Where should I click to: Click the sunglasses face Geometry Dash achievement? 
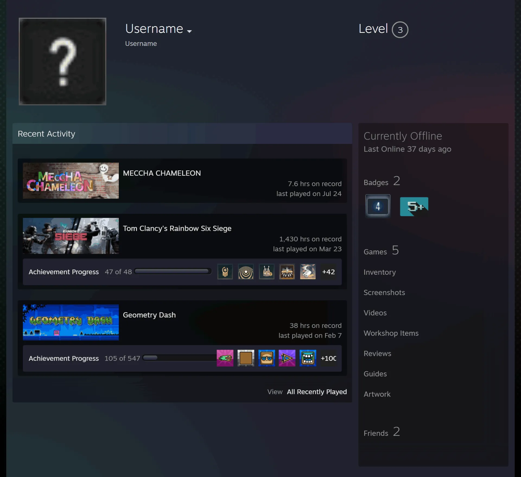266,358
